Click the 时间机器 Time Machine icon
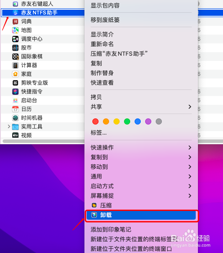 [x=15, y=118]
